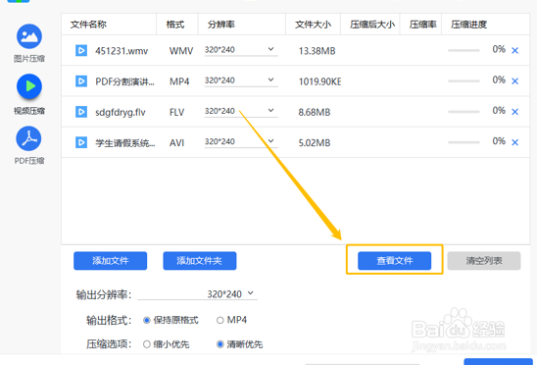This screenshot has height=365, width=537.
Task: Open the PDF压缩 compression icon
Action: (x=29, y=138)
